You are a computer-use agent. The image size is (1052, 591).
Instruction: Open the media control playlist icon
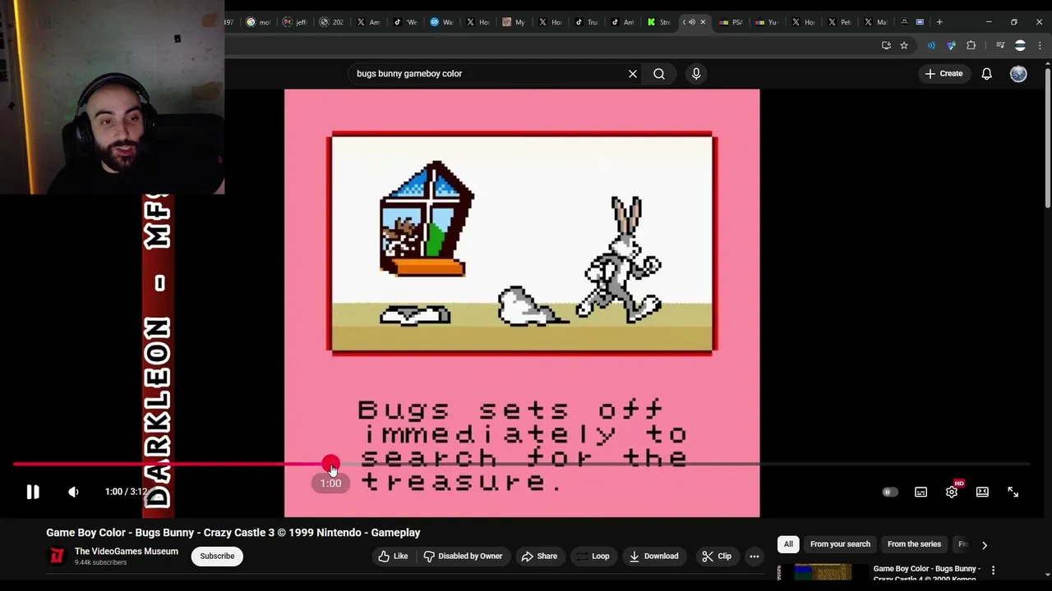(1000, 45)
